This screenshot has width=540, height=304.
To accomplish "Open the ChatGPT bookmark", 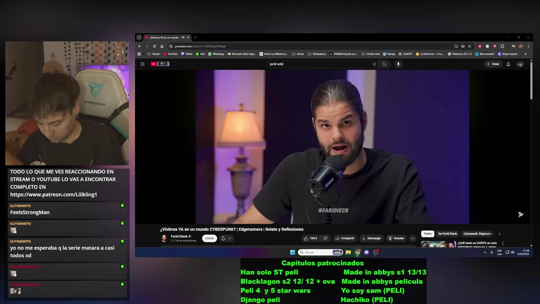I will (405, 54).
